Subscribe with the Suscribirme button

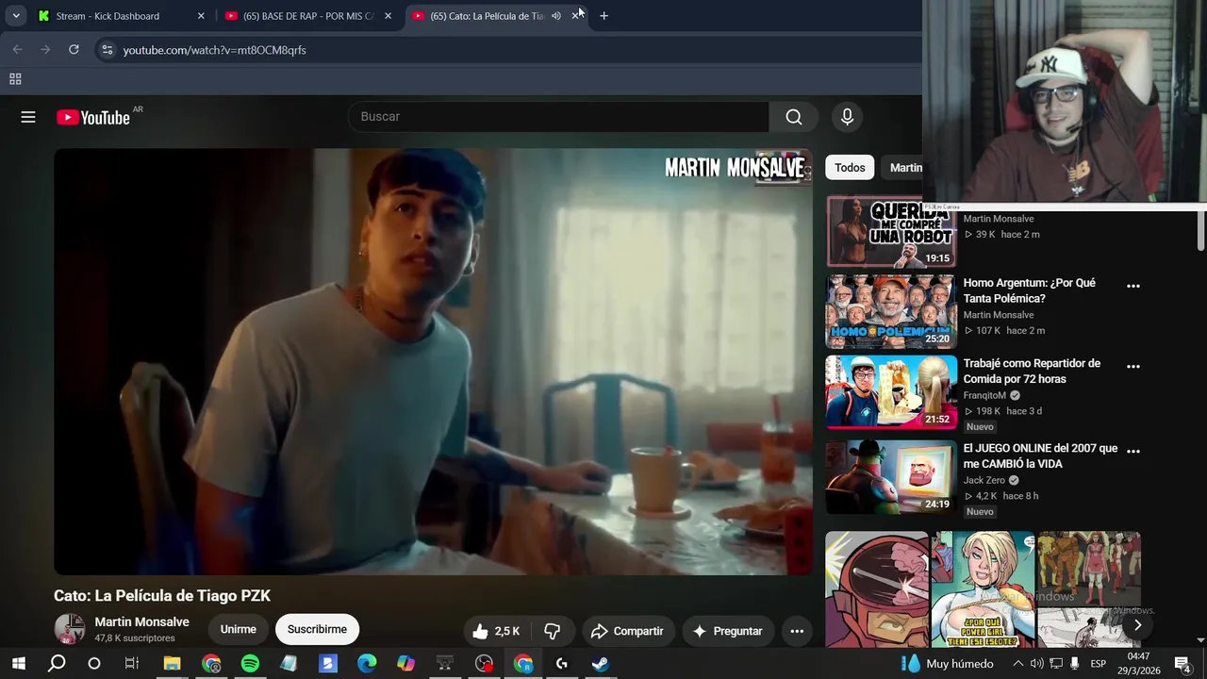pos(317,629)
